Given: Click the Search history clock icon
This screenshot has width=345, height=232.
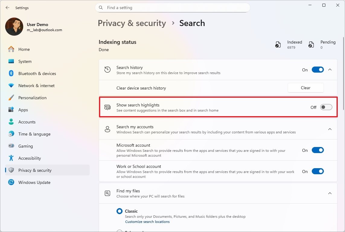Looking at the screenshot, I should 107,69.
